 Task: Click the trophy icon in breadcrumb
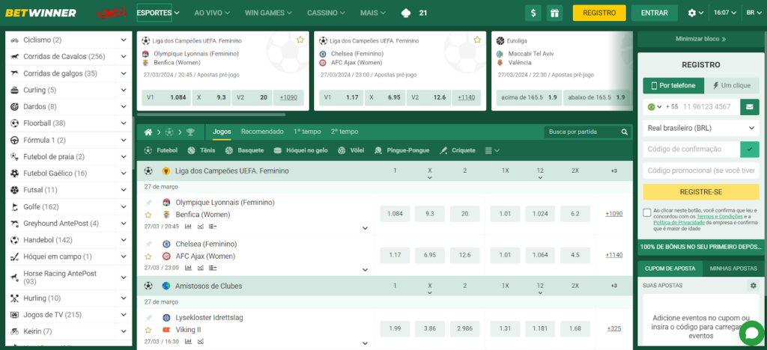[190, 132]
